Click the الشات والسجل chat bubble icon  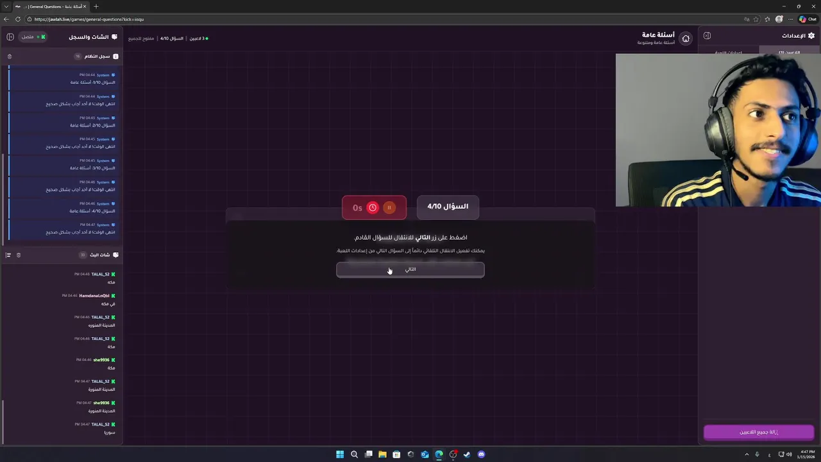click(115, 37)
